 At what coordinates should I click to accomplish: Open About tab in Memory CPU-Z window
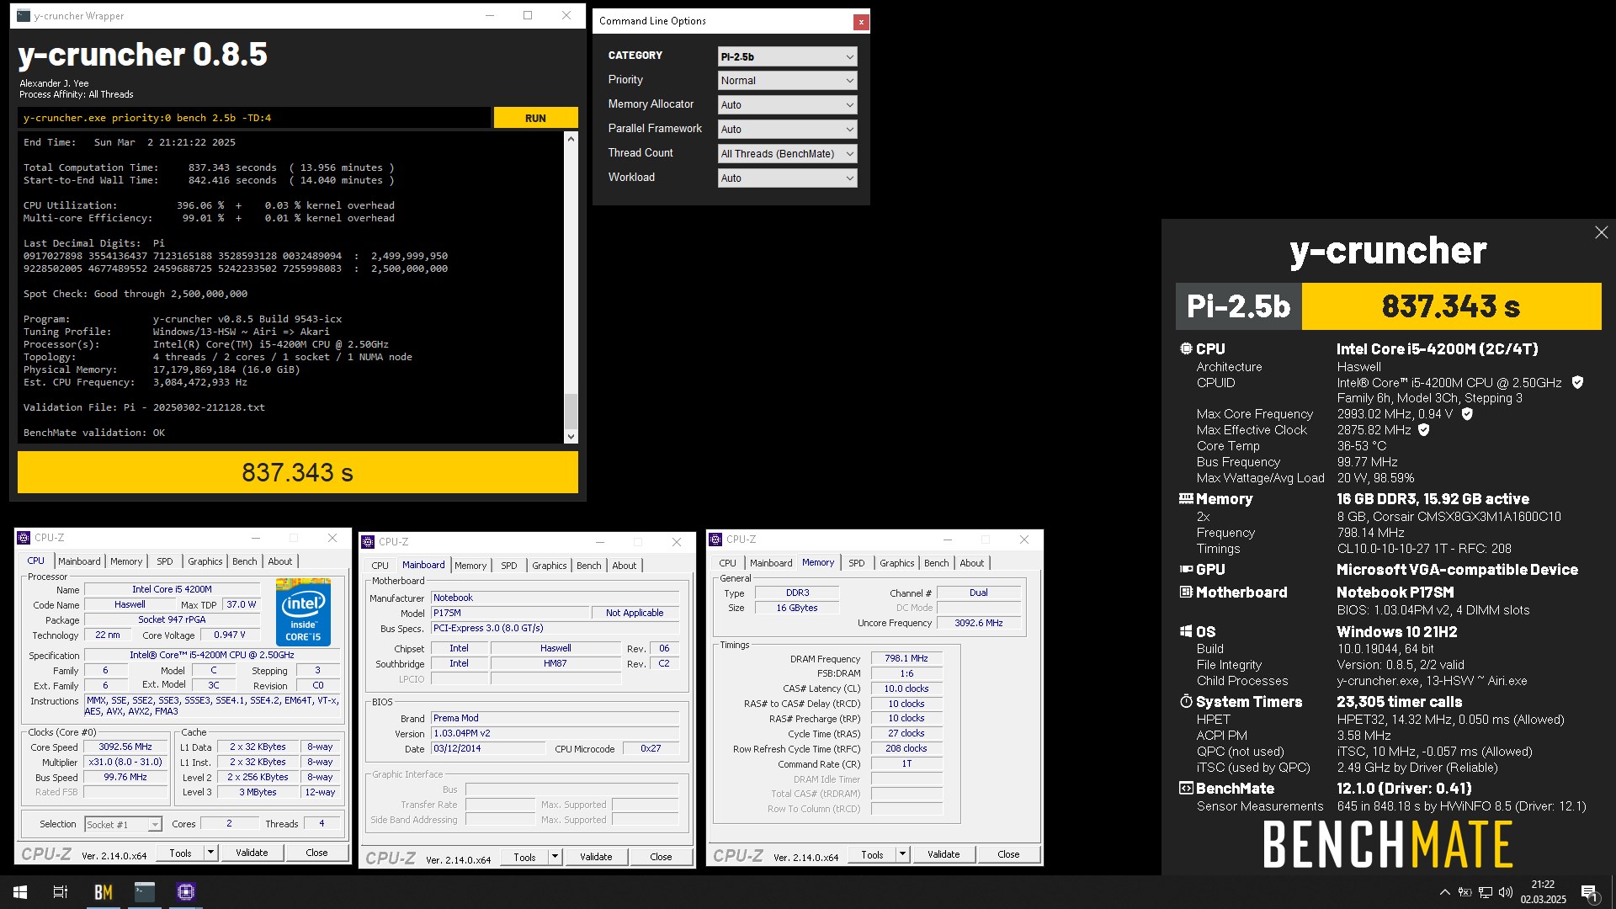click(971, 563)
